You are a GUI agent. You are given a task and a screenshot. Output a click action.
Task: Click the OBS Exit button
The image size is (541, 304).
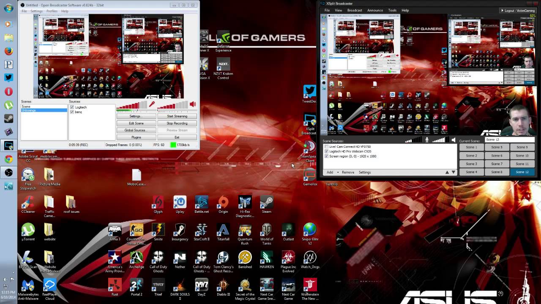(177, 137)
